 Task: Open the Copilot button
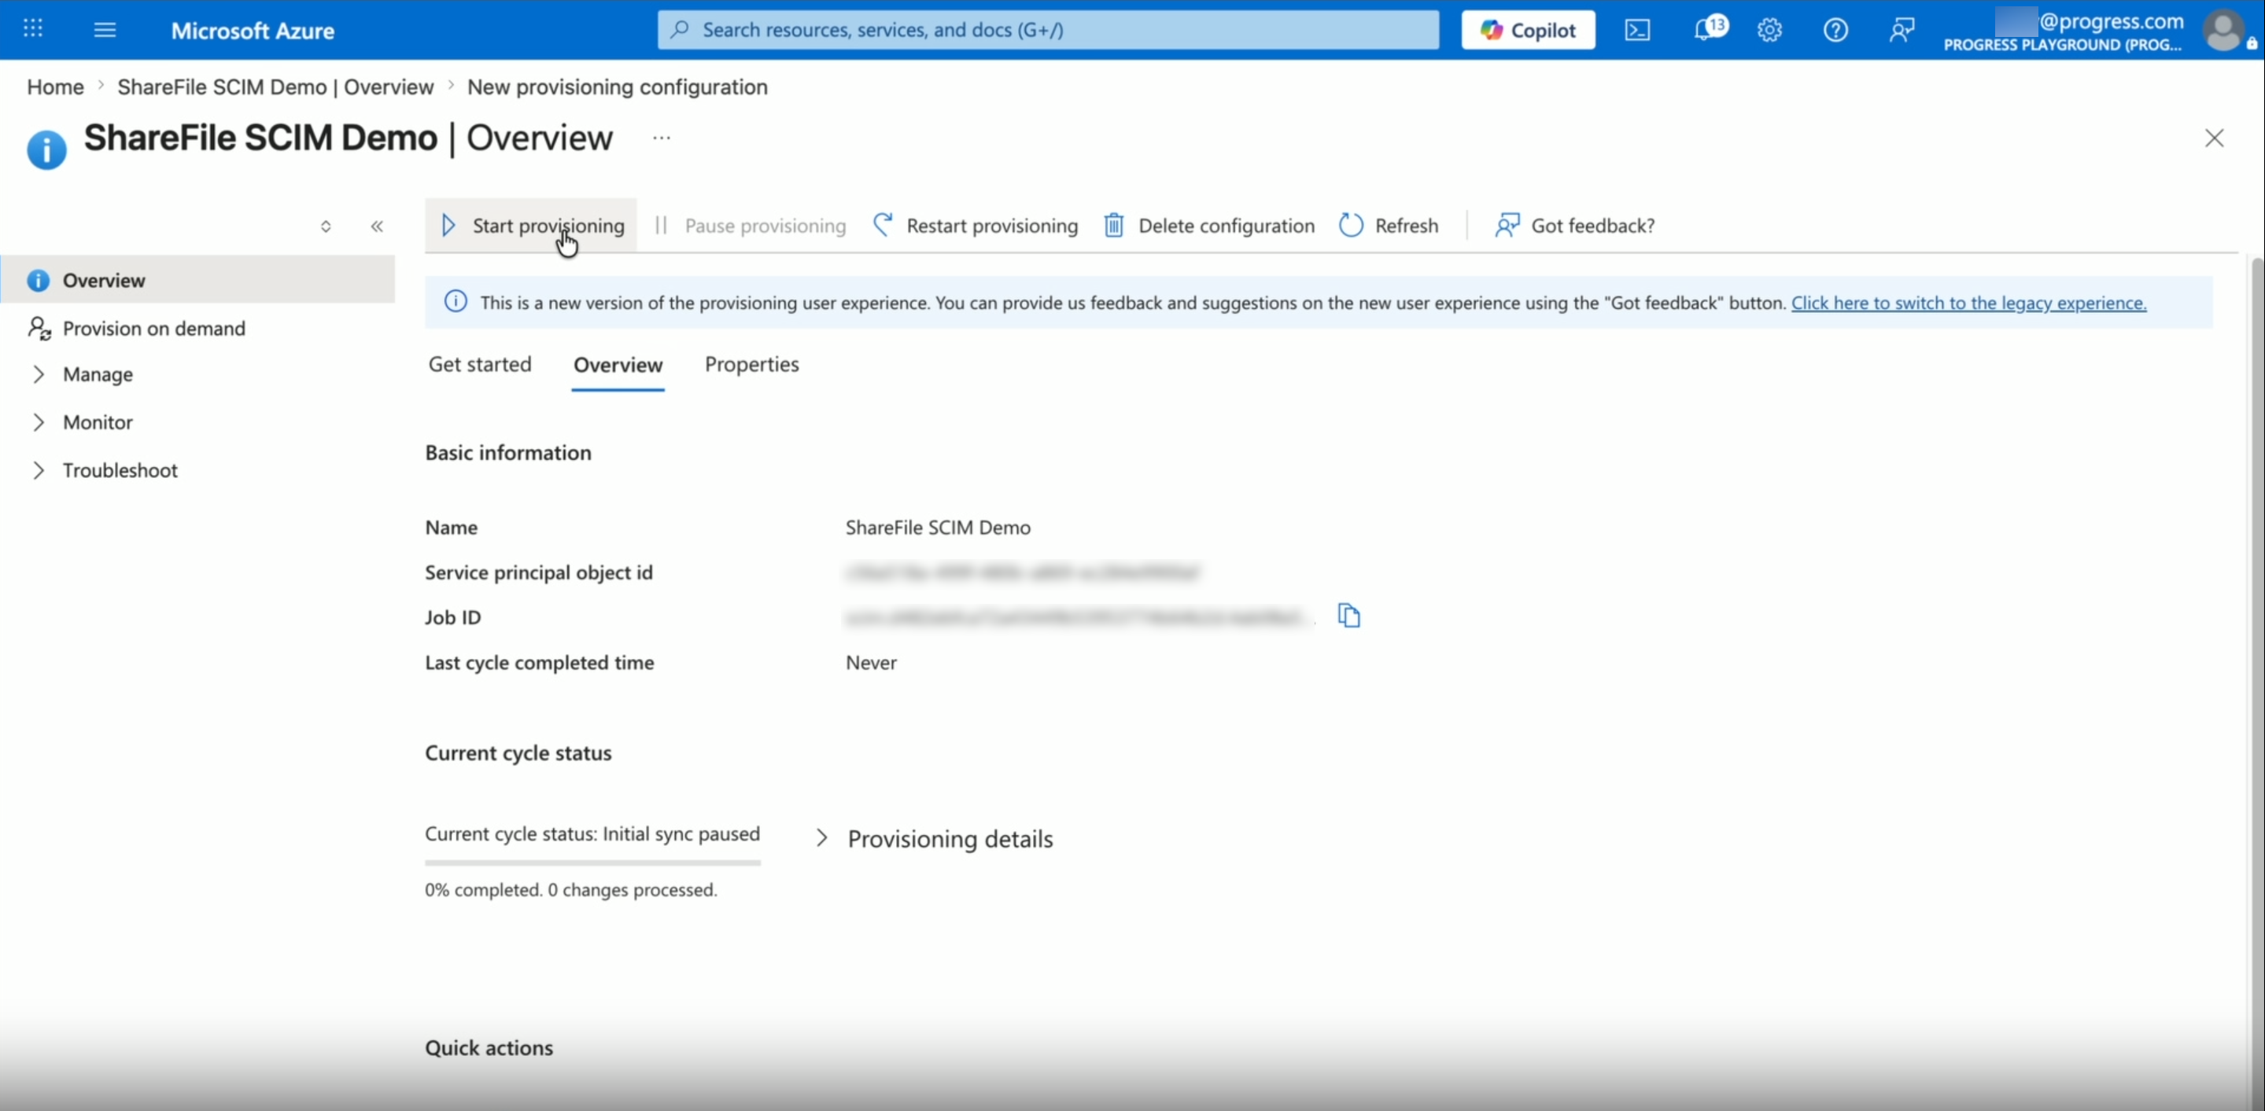1528,30
